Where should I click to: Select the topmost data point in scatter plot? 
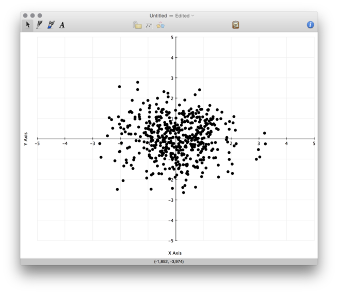pyautogui.click(x=137, y=82)
